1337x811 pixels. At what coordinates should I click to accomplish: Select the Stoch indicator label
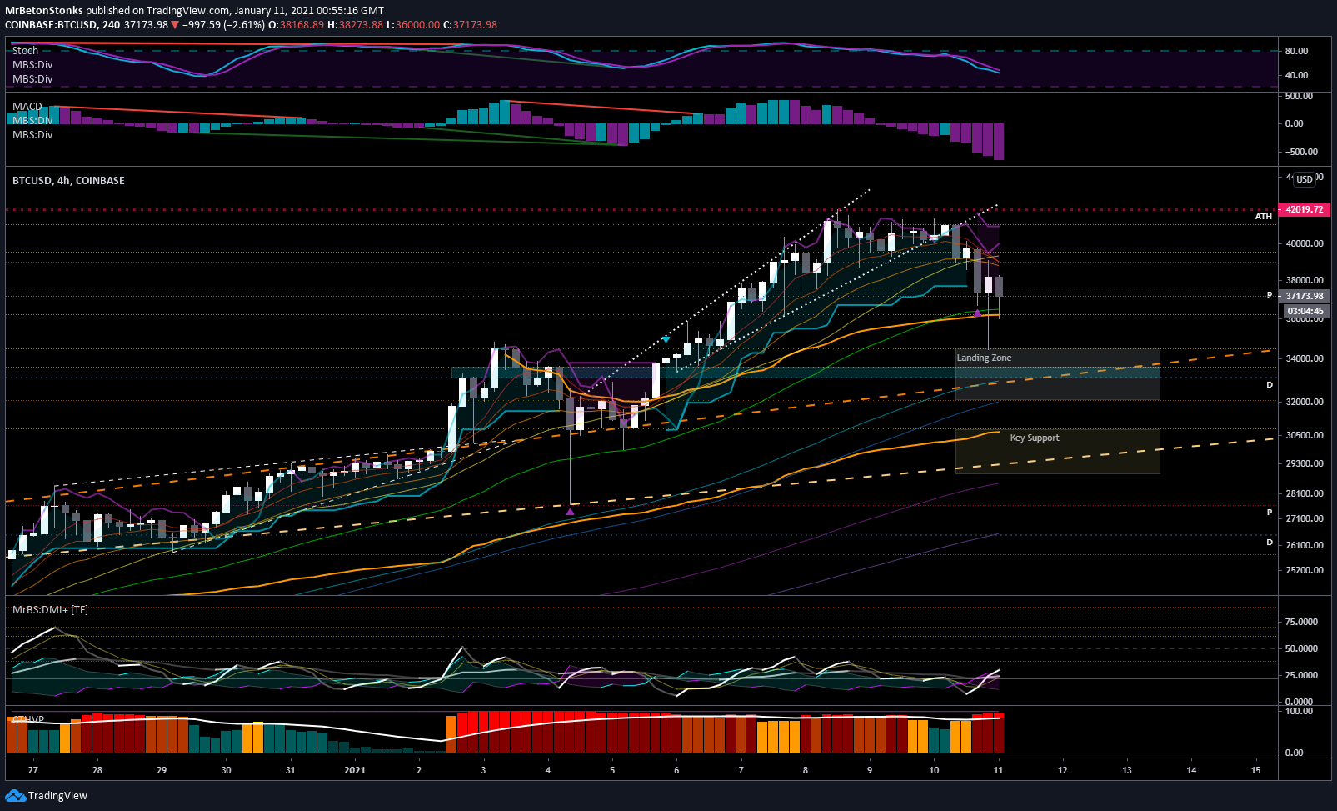pyautogui.click(x=25, y=51)
